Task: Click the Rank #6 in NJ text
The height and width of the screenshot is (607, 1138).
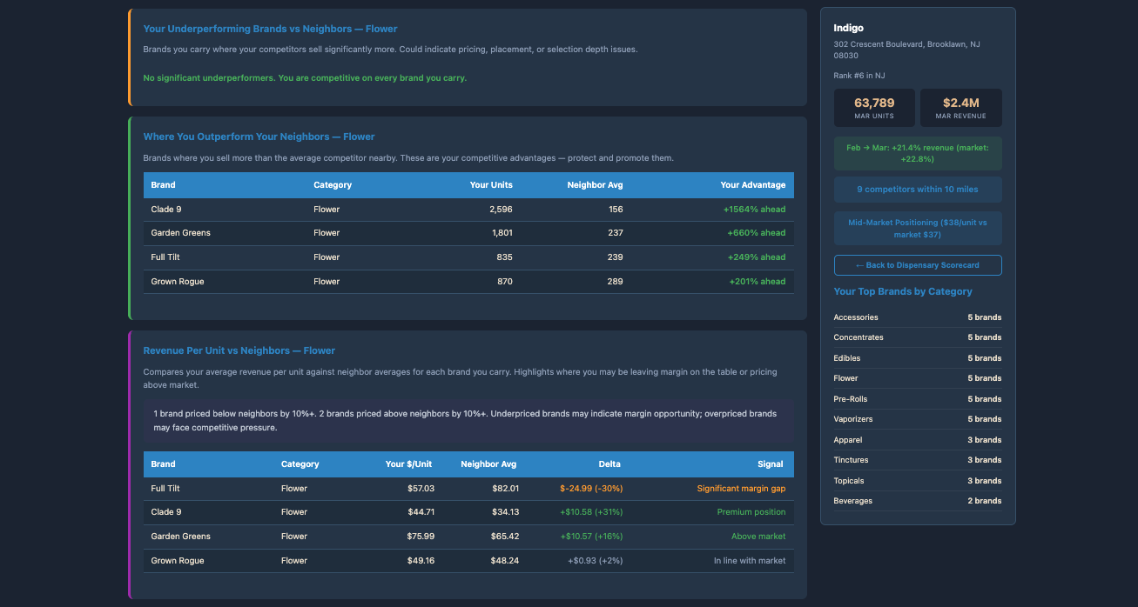Action: [x=859, y=76]
